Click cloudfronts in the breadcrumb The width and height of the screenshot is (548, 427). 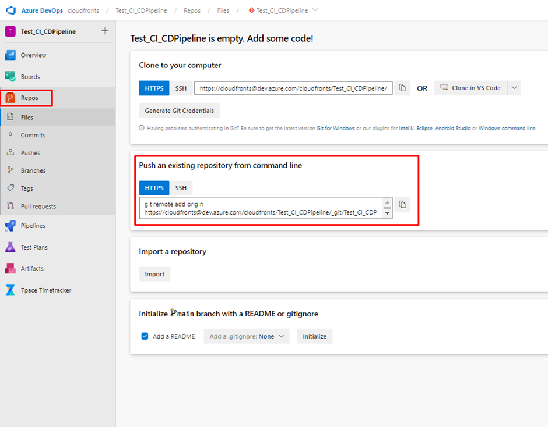83,10
